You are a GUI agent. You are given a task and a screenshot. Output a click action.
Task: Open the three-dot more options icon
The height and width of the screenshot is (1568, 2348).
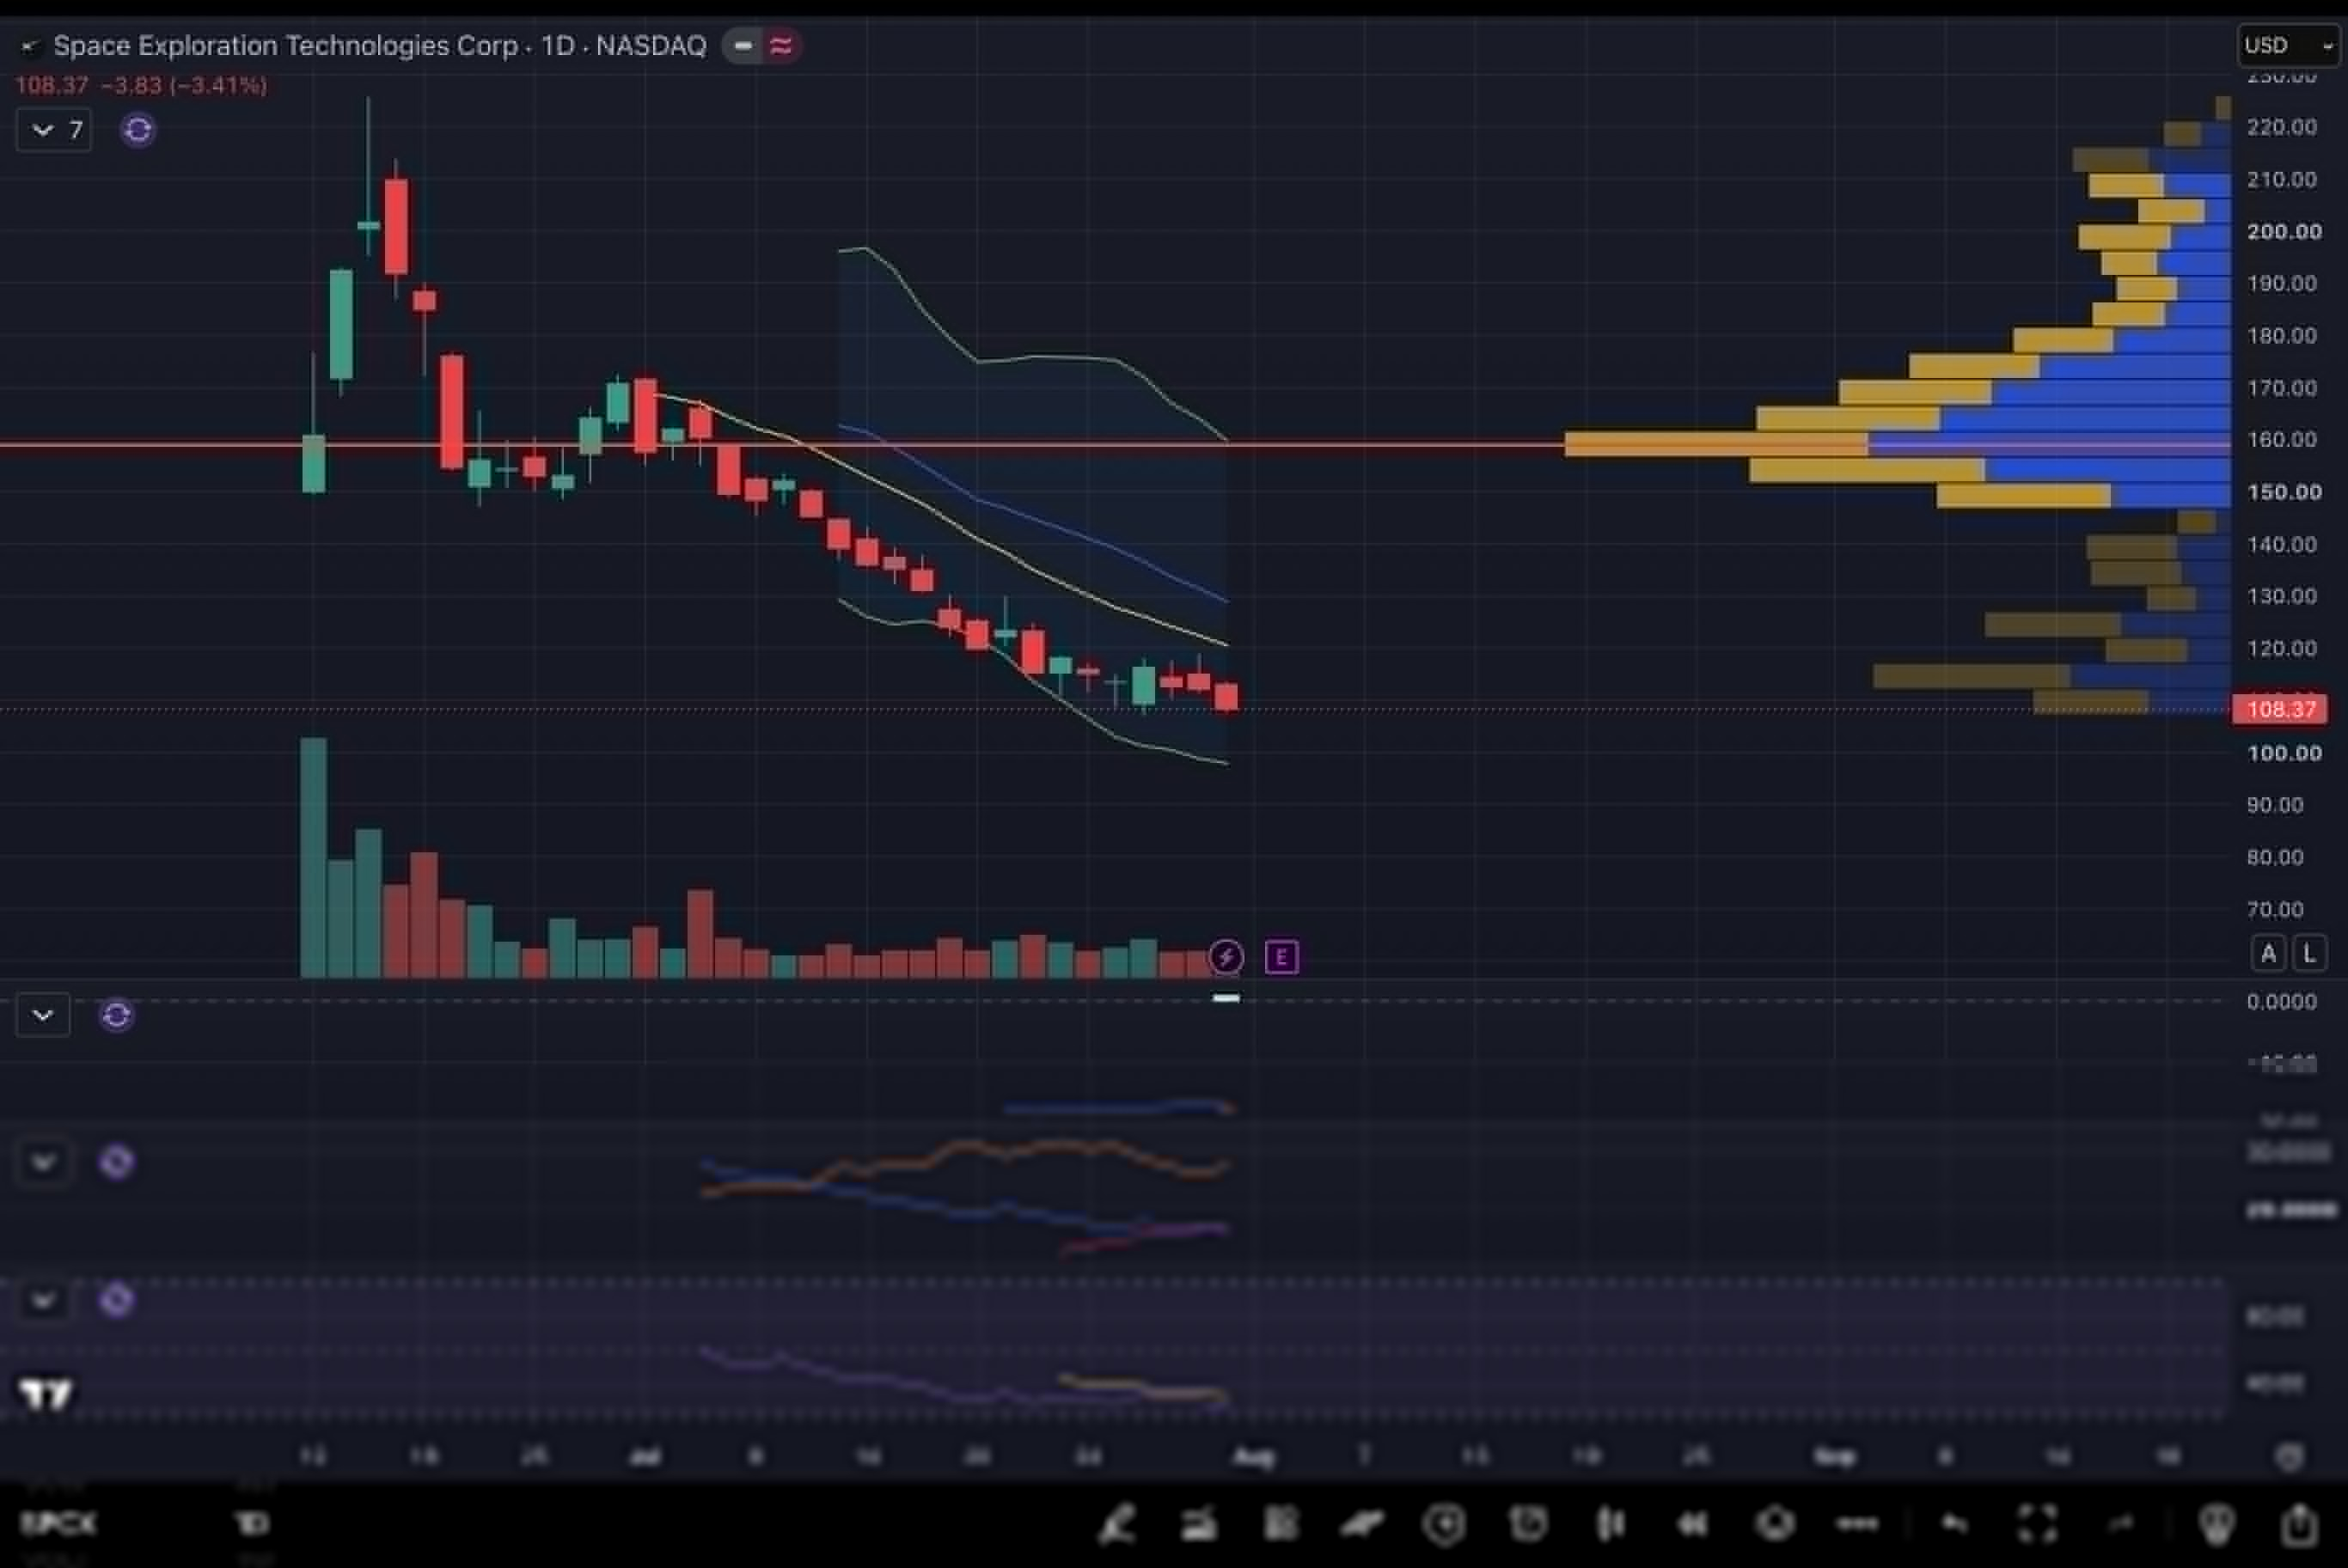point(1857,1524)
